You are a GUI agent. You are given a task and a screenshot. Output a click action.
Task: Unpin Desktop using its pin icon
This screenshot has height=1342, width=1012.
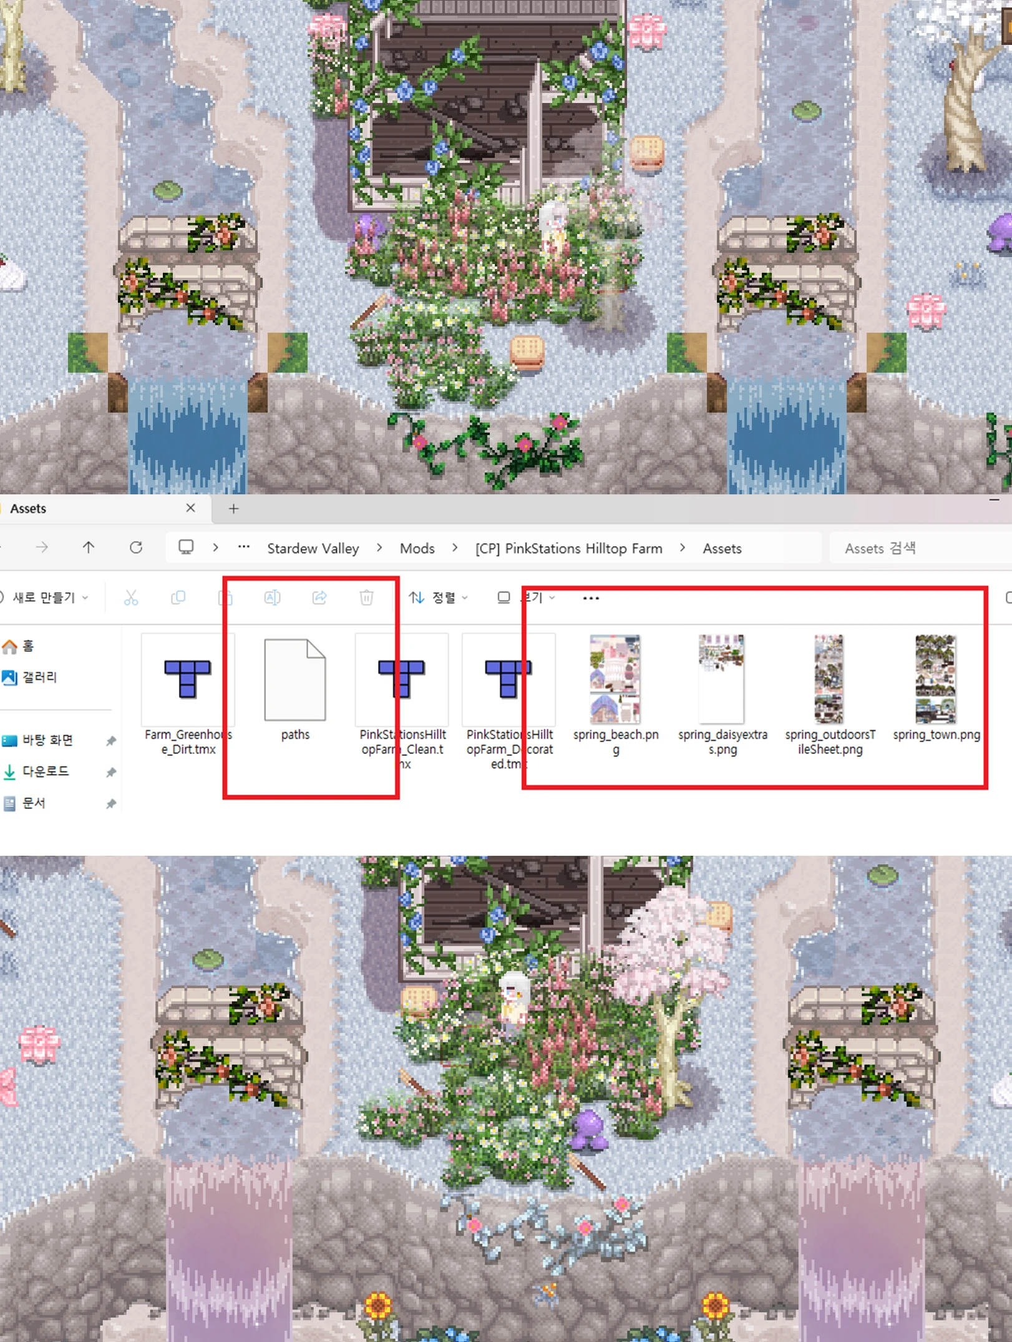(x=111, y=741)
